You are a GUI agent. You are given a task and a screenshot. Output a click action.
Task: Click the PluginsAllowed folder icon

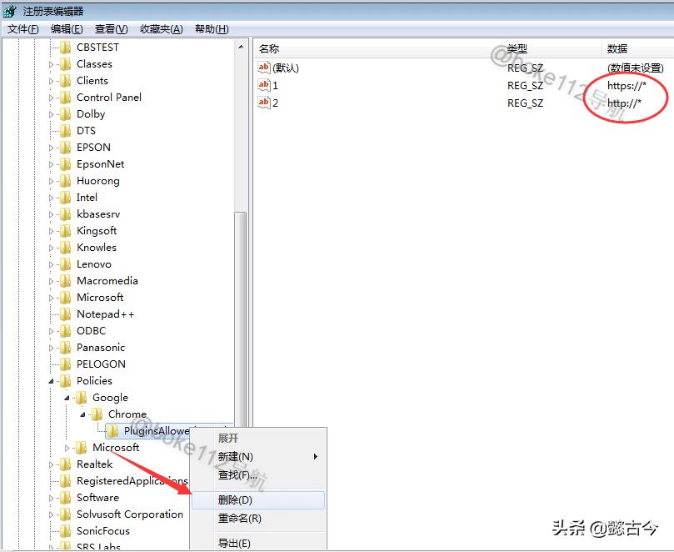[114, 431]
